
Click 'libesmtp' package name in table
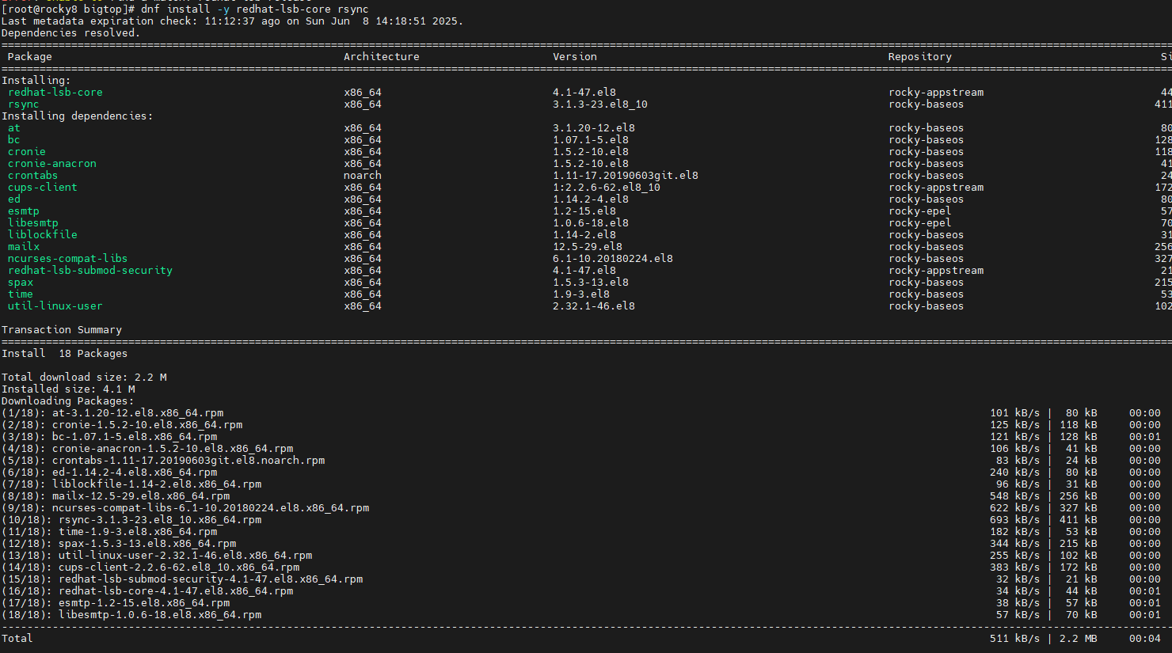[x=33, y=223]
